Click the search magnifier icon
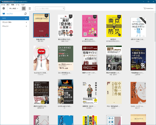The image size is (156, 125). coord(64,8)
